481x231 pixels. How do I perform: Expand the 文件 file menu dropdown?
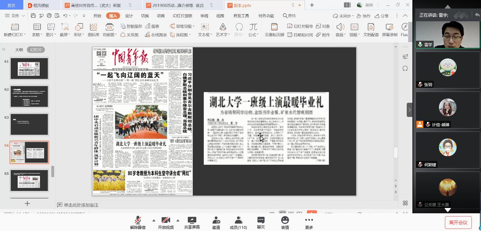click(15, 16)
